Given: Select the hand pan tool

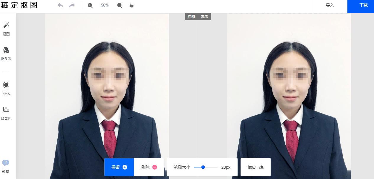Looking at the screenshot, I should tap(131, 5).
